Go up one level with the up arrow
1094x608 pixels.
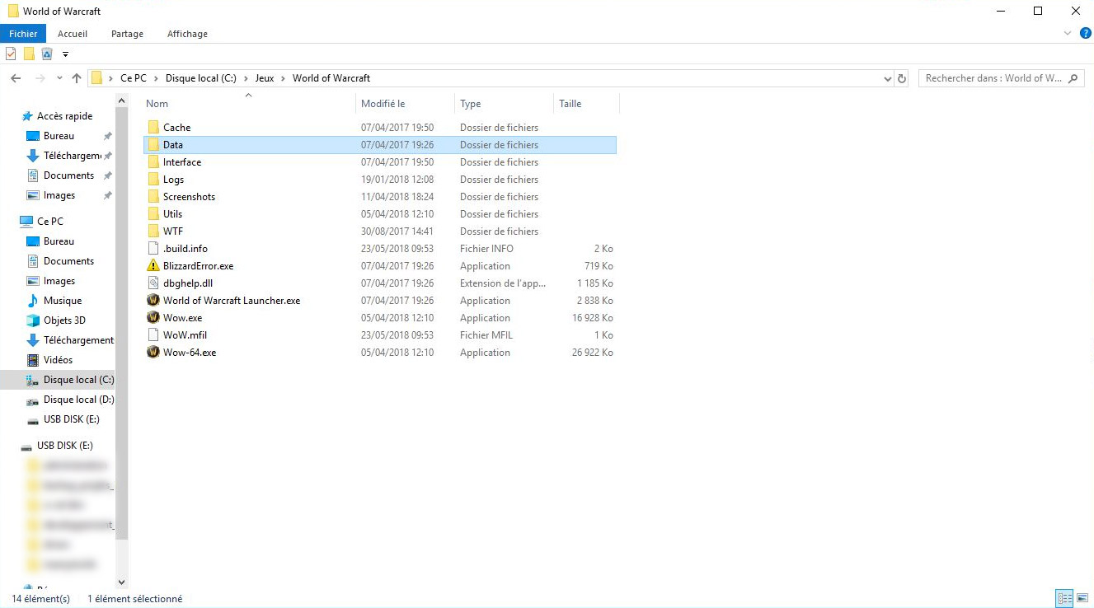click(x=77, y=78)
